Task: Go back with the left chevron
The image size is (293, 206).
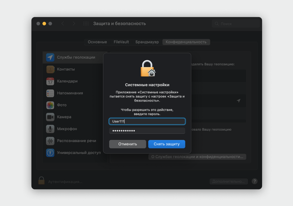Action: coord(63,24)
